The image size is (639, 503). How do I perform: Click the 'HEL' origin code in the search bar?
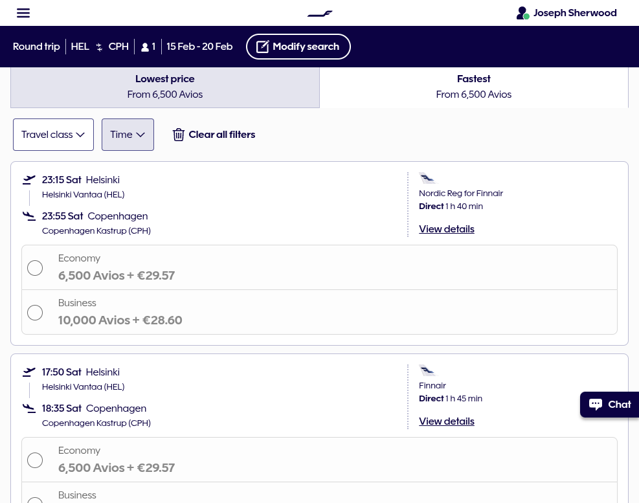80,47
